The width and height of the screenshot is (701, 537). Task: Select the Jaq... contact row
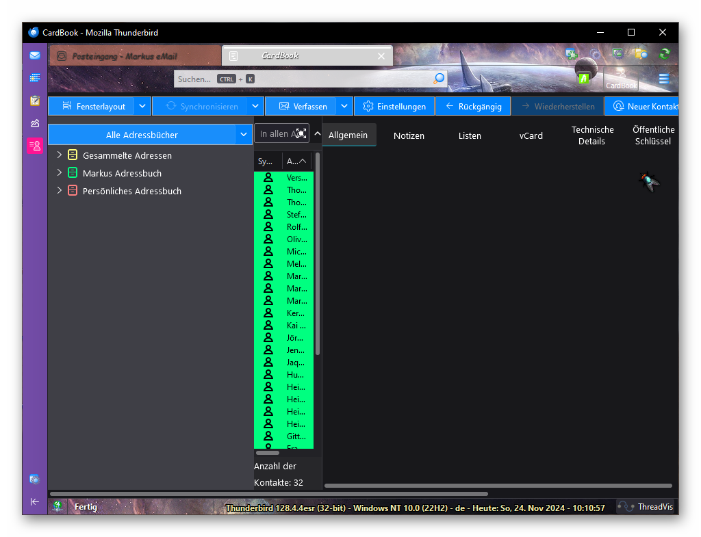284,363
